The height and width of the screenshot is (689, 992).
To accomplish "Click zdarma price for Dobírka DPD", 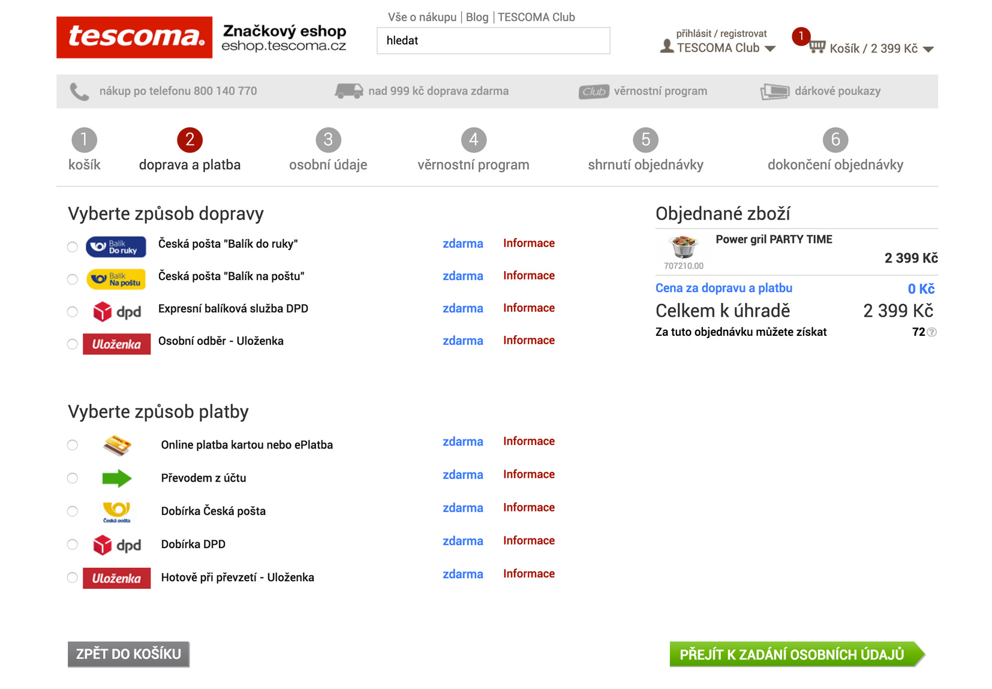I will 463,541.
